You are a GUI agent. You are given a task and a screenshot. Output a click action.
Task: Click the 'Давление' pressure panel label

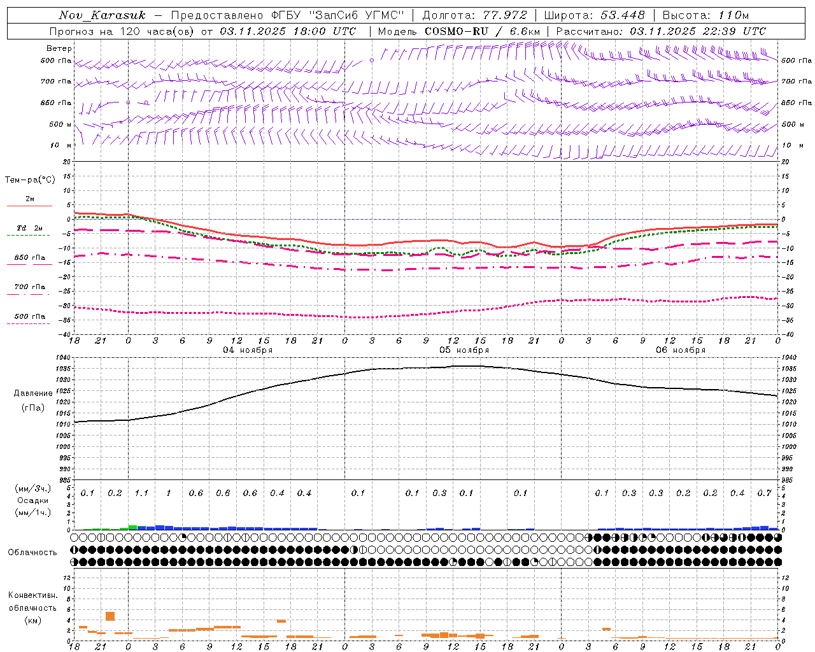tap(33, 393)
